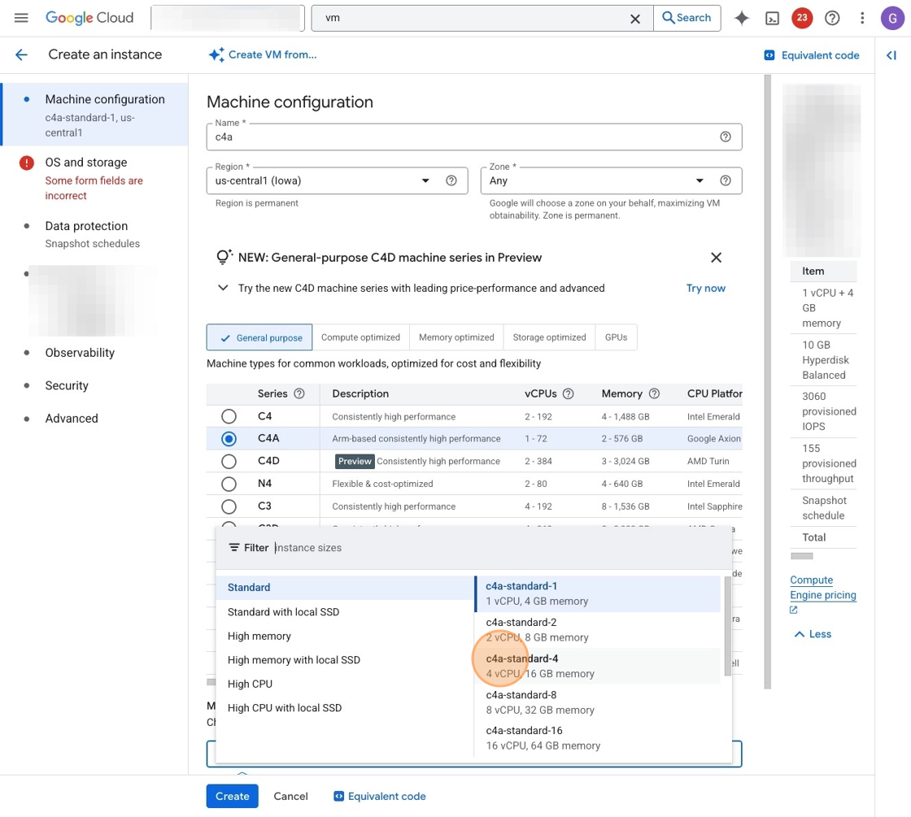Open the Machine configuration section
Screen dimensions: 911x817
[x=95, y=115]
